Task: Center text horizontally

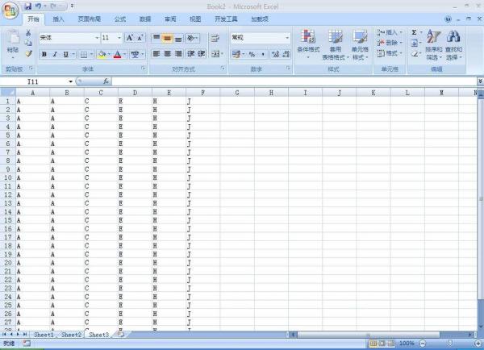Action: click(x=167, y=54)
